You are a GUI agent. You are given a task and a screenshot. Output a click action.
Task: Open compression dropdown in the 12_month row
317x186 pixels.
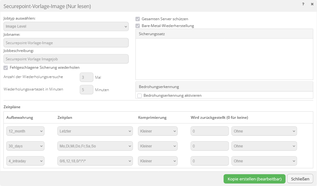pos(158,131)
